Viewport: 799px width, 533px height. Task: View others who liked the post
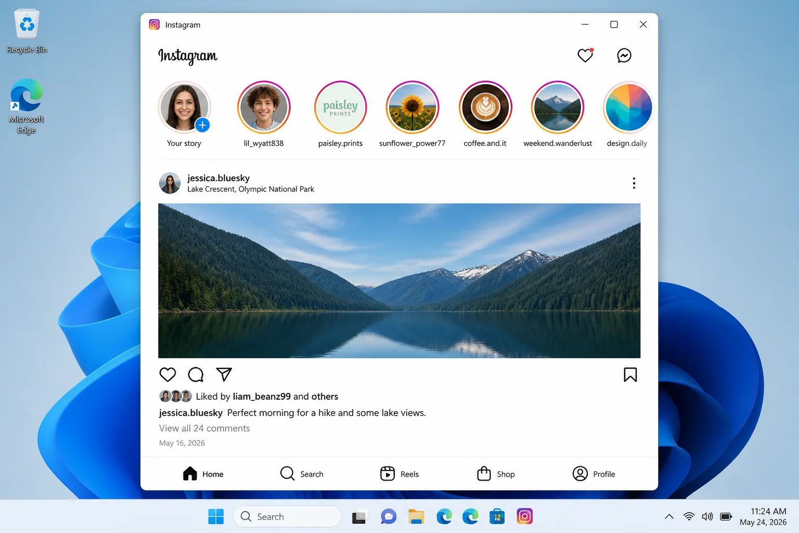[x=325, y=397]
